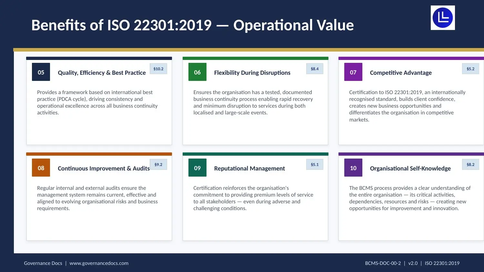Select the §10.2 clause badge
484x272 pixels.
(x=158, y=69)
